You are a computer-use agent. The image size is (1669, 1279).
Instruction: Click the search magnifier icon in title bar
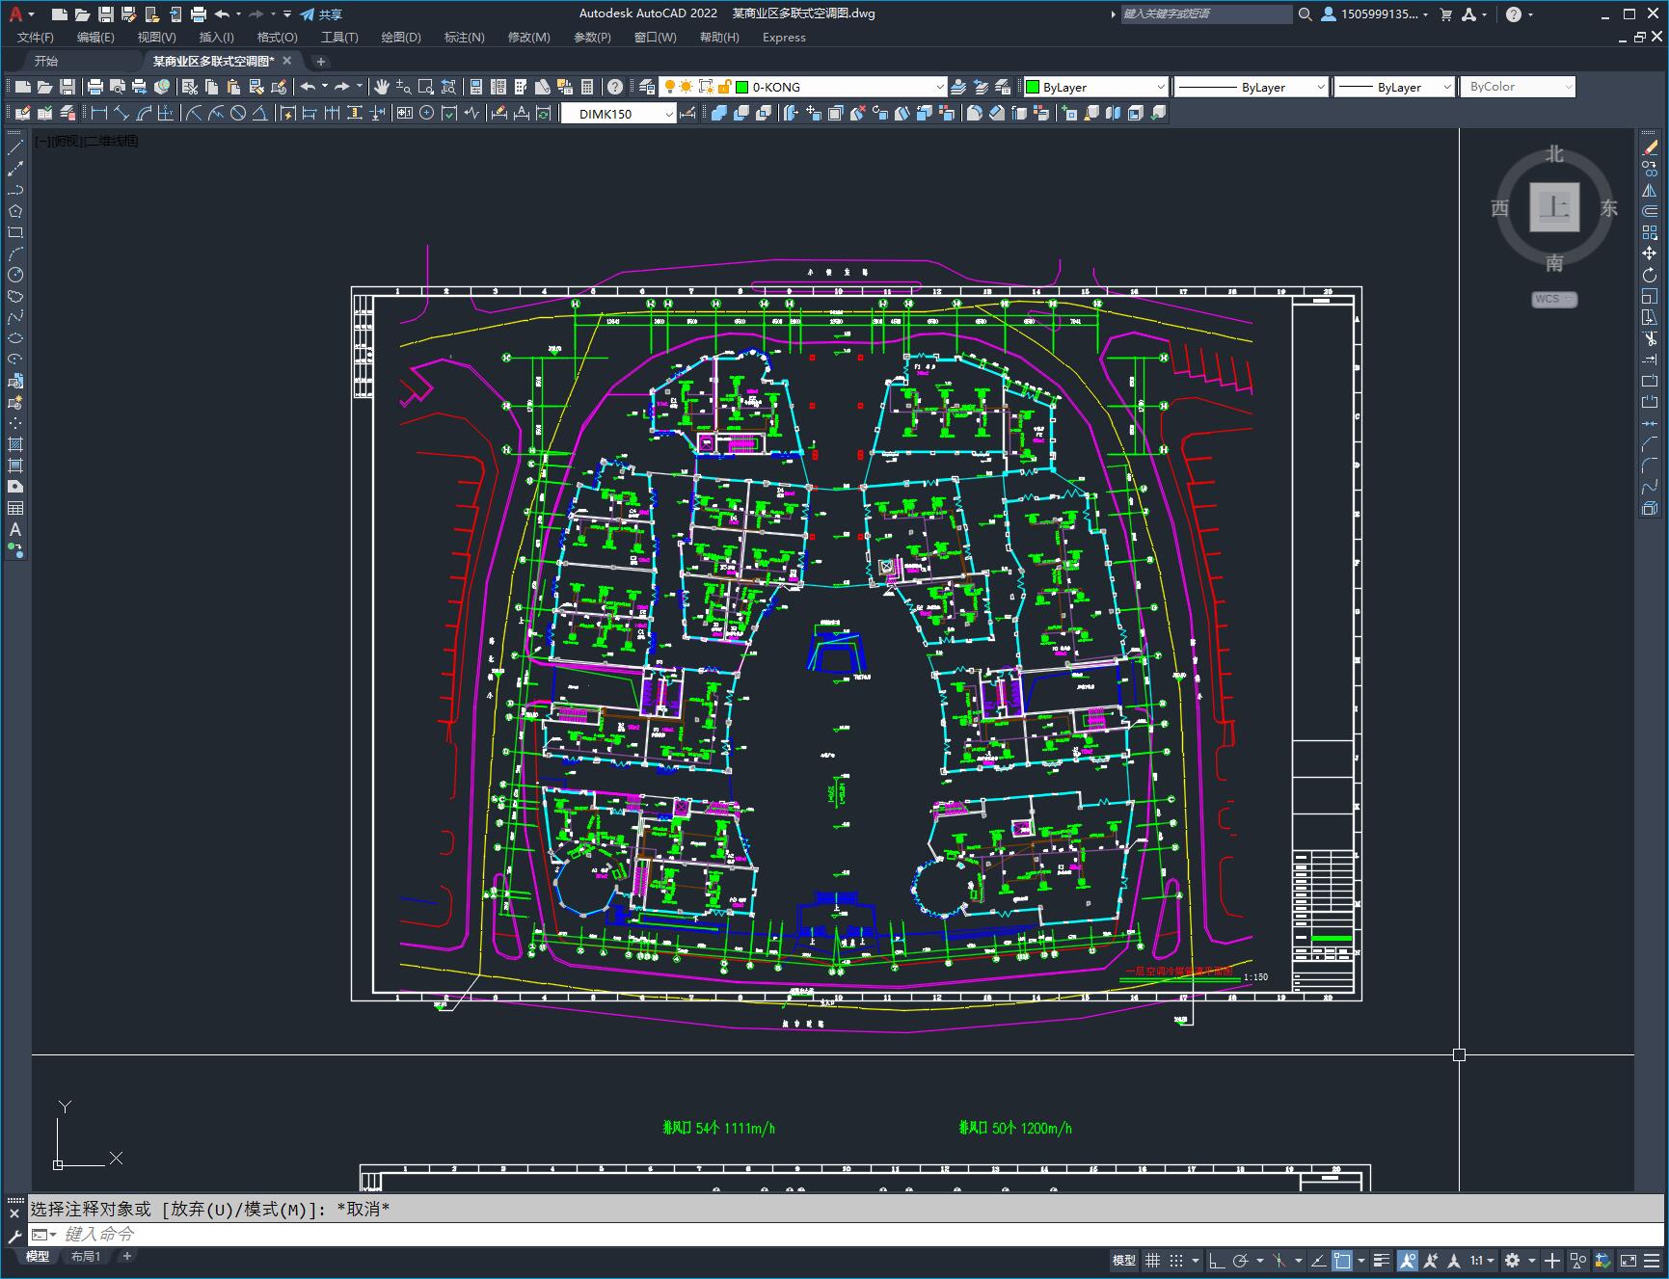tap(1305, 14)
